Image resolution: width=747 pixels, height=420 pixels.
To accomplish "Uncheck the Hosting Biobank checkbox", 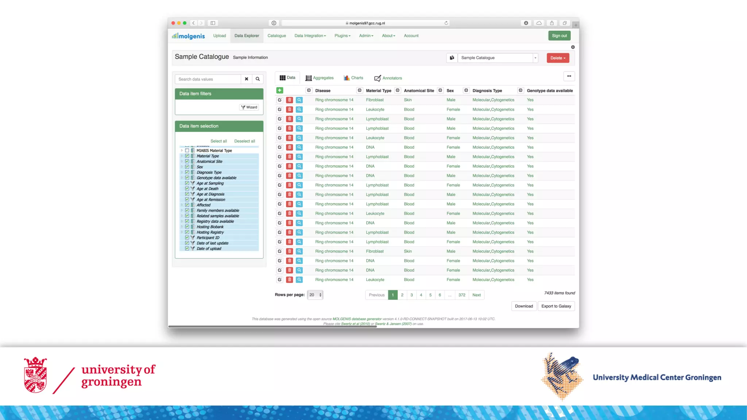I will [187, 227].
